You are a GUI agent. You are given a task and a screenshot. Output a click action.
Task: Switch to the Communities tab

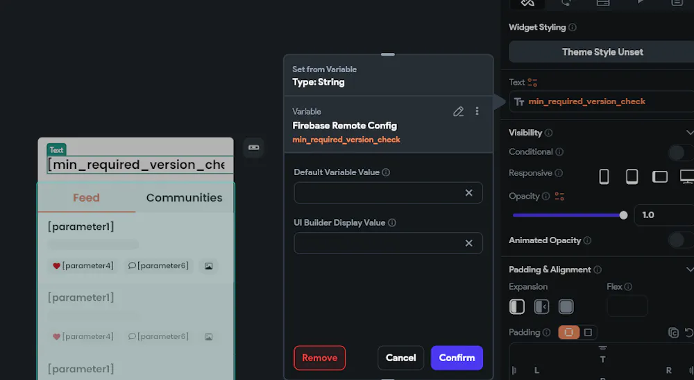(184, 198)
